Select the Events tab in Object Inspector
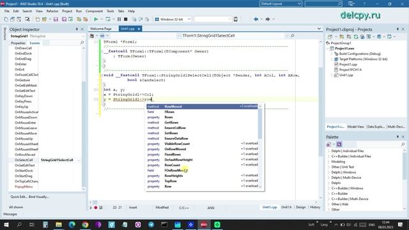This screenshot has width=409, height=230. (35, 43)
